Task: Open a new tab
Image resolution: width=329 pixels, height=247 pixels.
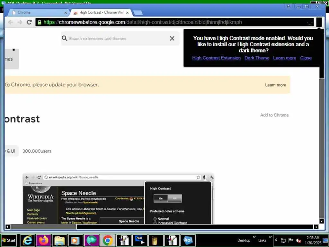Action: pos(138,13)
